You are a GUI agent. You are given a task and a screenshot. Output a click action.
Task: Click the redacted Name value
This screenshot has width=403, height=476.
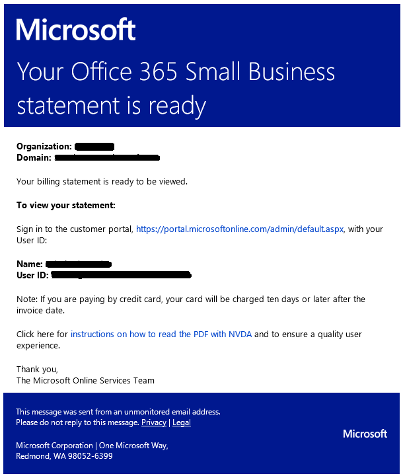coord(79,264)
